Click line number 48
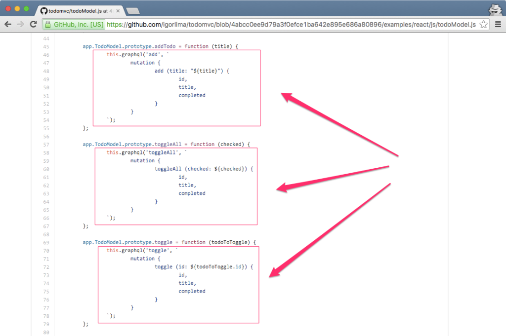 (x=46, y=71)
